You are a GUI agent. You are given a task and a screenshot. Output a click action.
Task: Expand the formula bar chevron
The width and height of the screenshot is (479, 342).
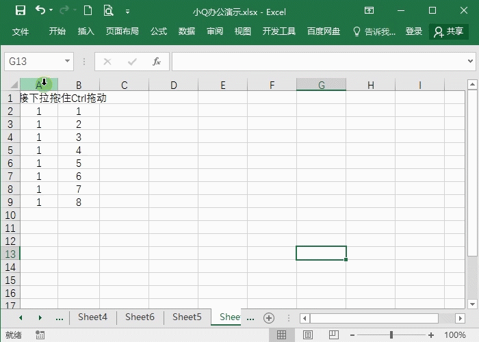pos(471,61)
